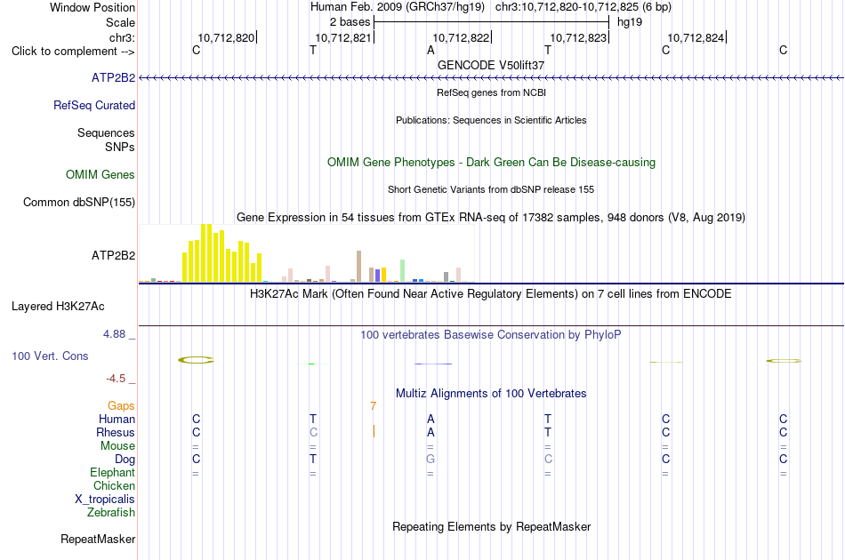
Task: Click the tall tan GTEx expression bar
Action: pyautogui.click(x=359, y=266)
